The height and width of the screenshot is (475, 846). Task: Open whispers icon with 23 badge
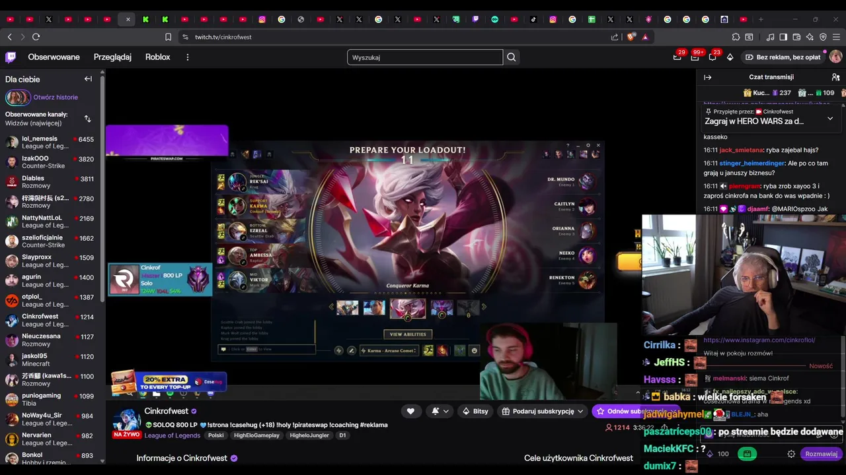click(712, 57)
